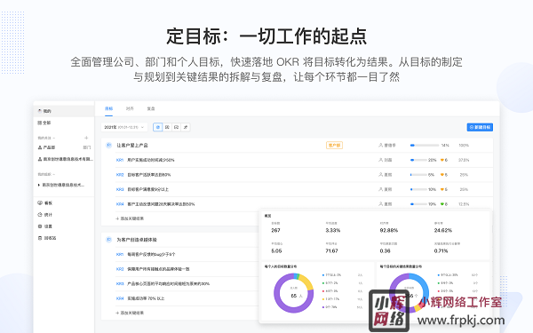Image resolution: width=533 pixels, height=333 pixels.
Task: Click the objective icon before 为客户创造卓越体验
Action: click(108, 240)
